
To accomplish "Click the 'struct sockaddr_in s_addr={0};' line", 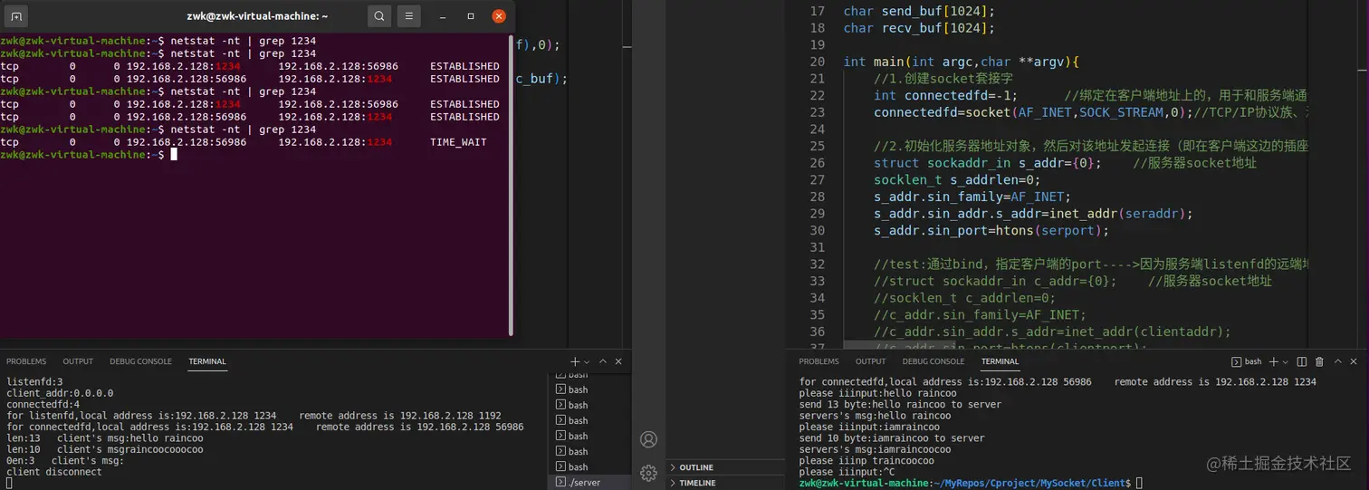I will click(x=988, y=163).
